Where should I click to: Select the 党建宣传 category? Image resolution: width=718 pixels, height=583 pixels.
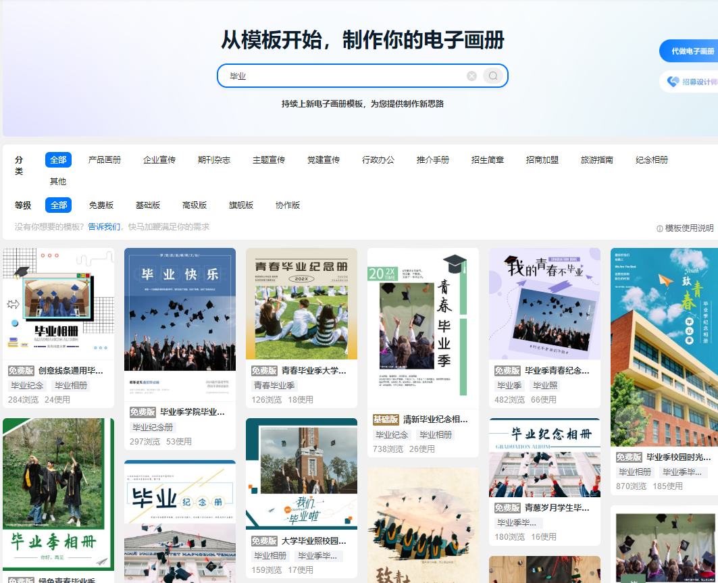click(324, 160)
